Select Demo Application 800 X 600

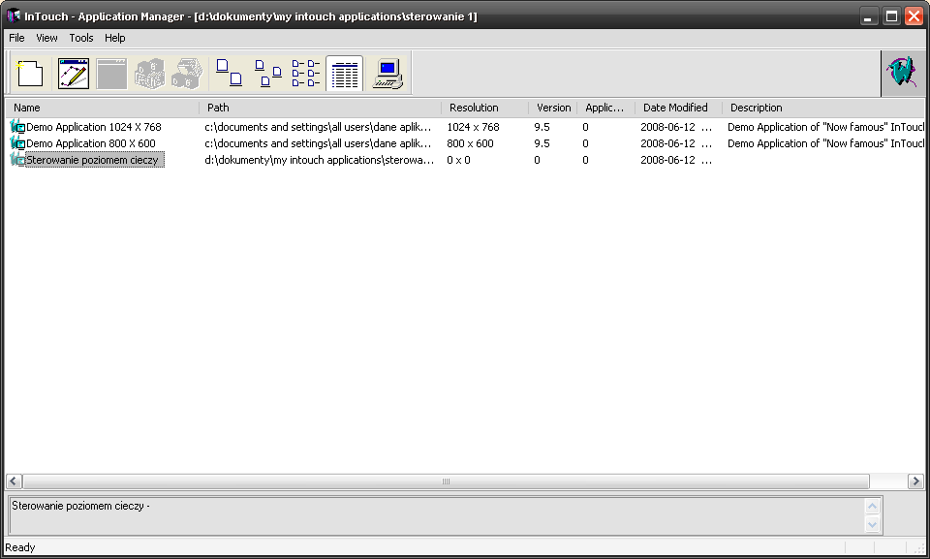[90, 143]
